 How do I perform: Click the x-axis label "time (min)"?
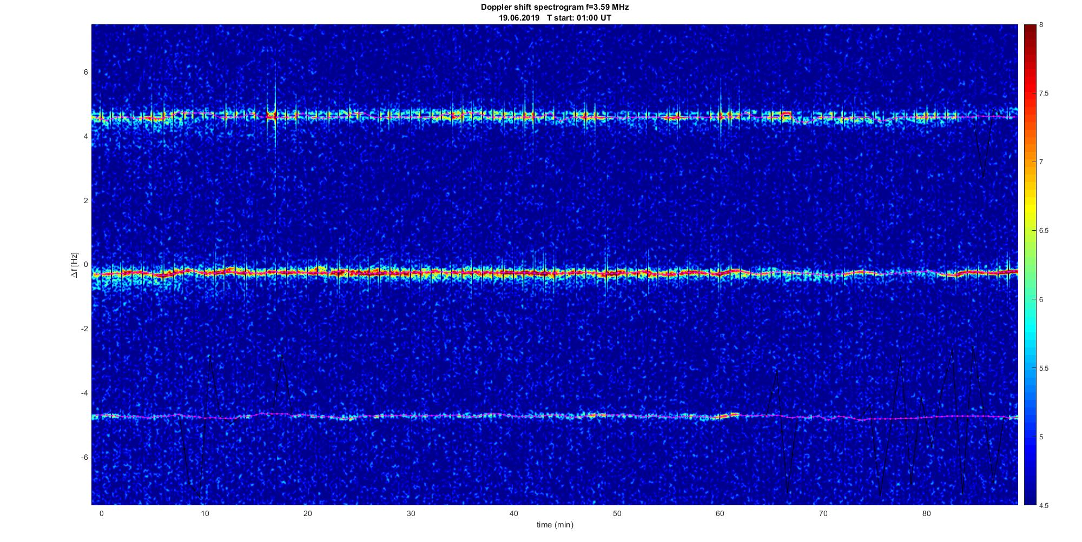click(x=555, y=525)
